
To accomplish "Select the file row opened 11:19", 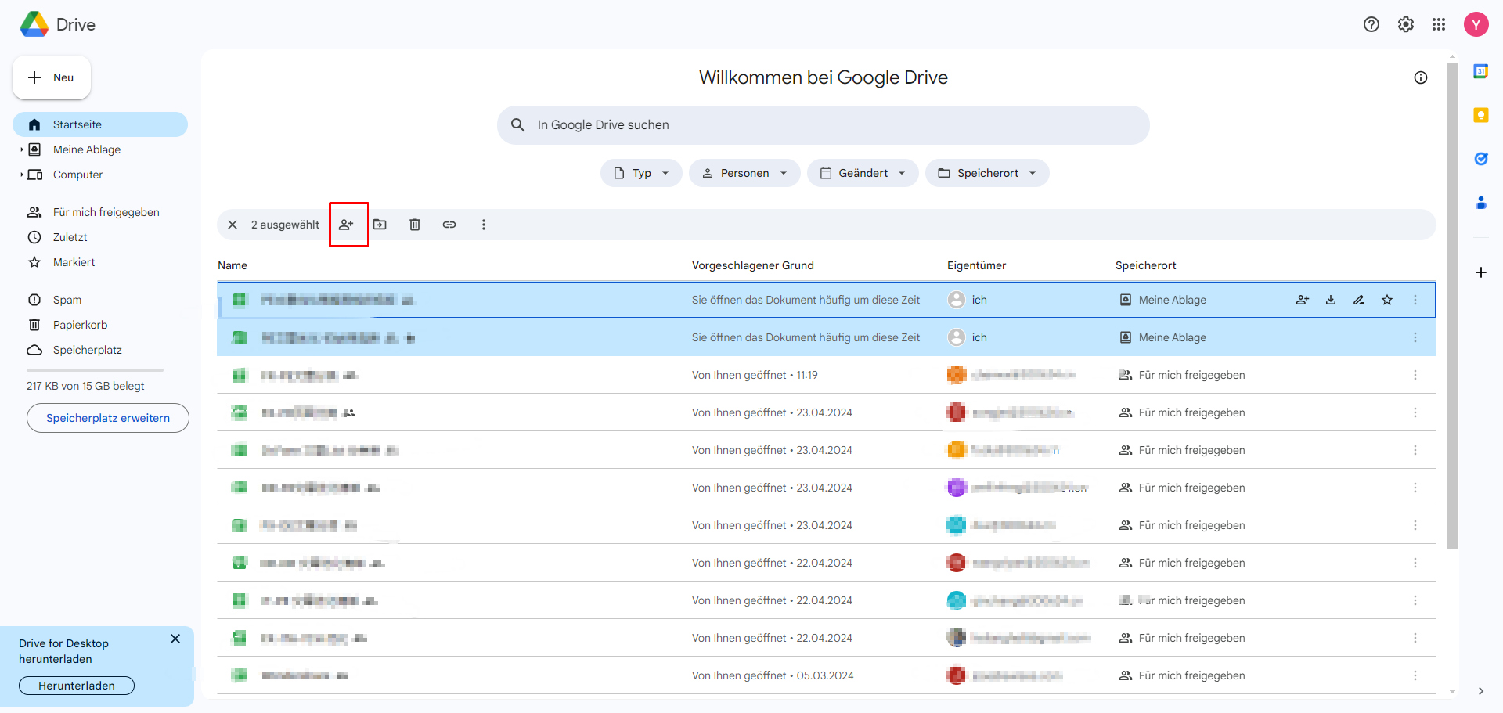I will (826, 375).
